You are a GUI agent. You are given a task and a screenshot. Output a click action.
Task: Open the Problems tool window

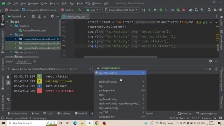tap(64, 113)
